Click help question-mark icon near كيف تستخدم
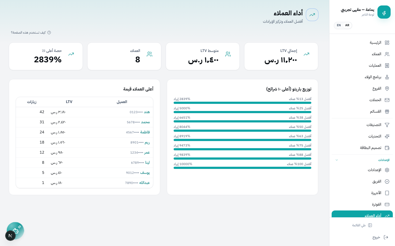 [x=49, y=33]
